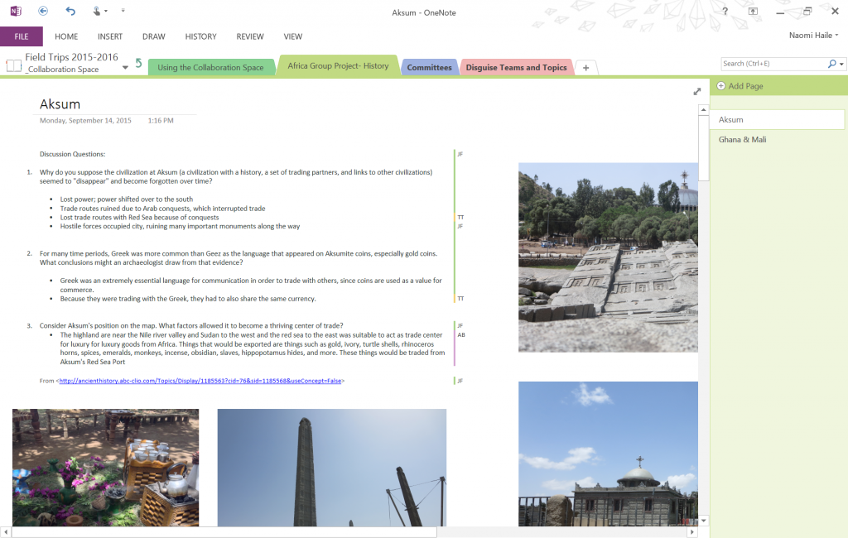Select the Ghana & Mali page

point(742,140)
